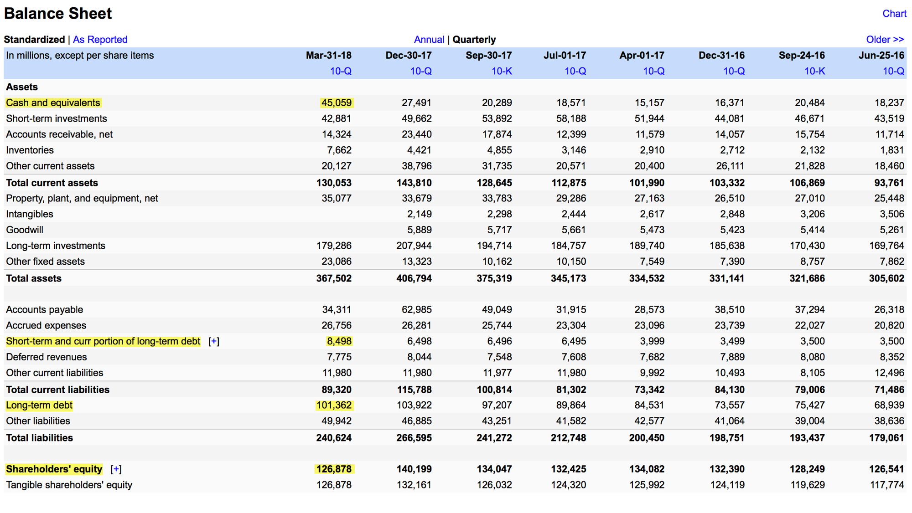
Task: Switch to the As Reported format
Action: coord(100,40)
